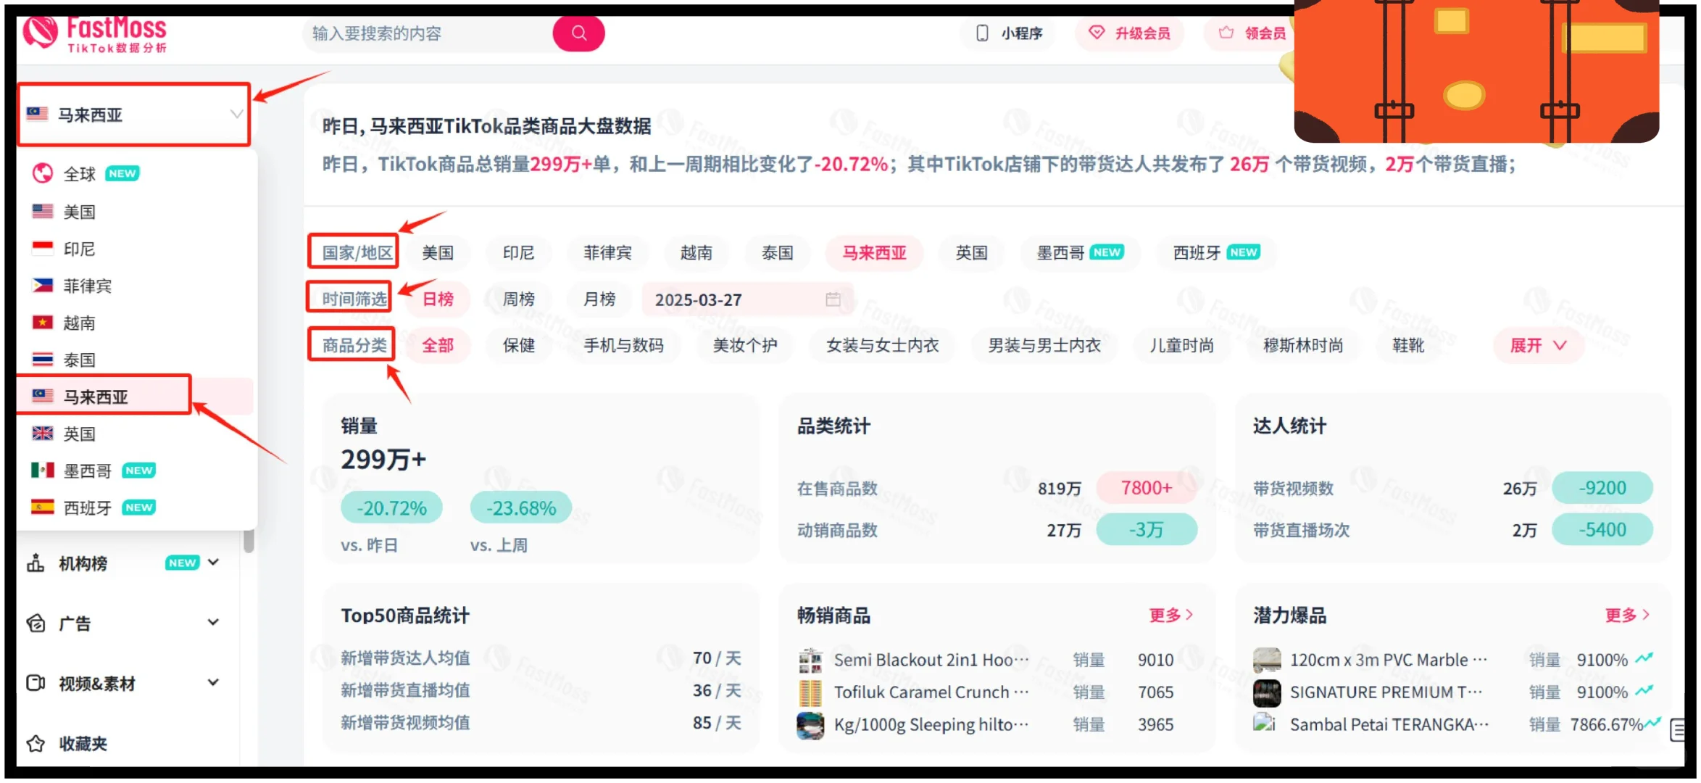The image size is (1701, 783).
Task: Switch time filter to 月榜
Action: pyautogui.click(x=599, y=299)
